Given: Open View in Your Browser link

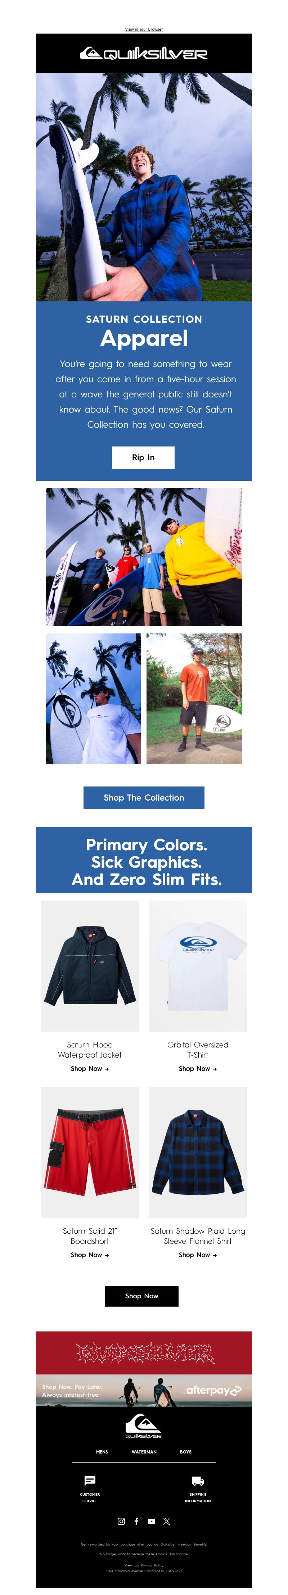Looking at the screenshot, I should [x=144, y=29].
